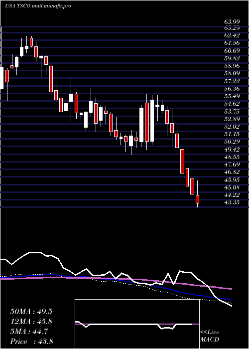Image resolution: width=249 pixels, height=349 pixels.
Task: Click the 59.82 price axis label
Action: 232,58
